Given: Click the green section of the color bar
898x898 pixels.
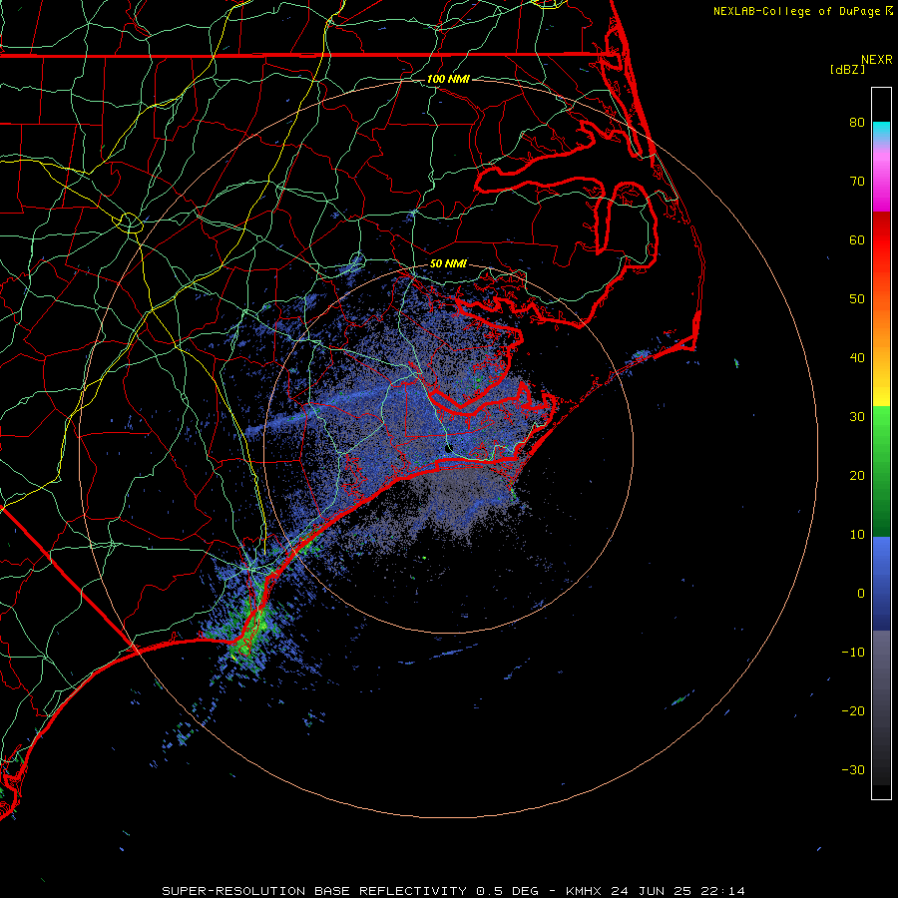Looking at the screenshot, I should click(x=881, y=471).
